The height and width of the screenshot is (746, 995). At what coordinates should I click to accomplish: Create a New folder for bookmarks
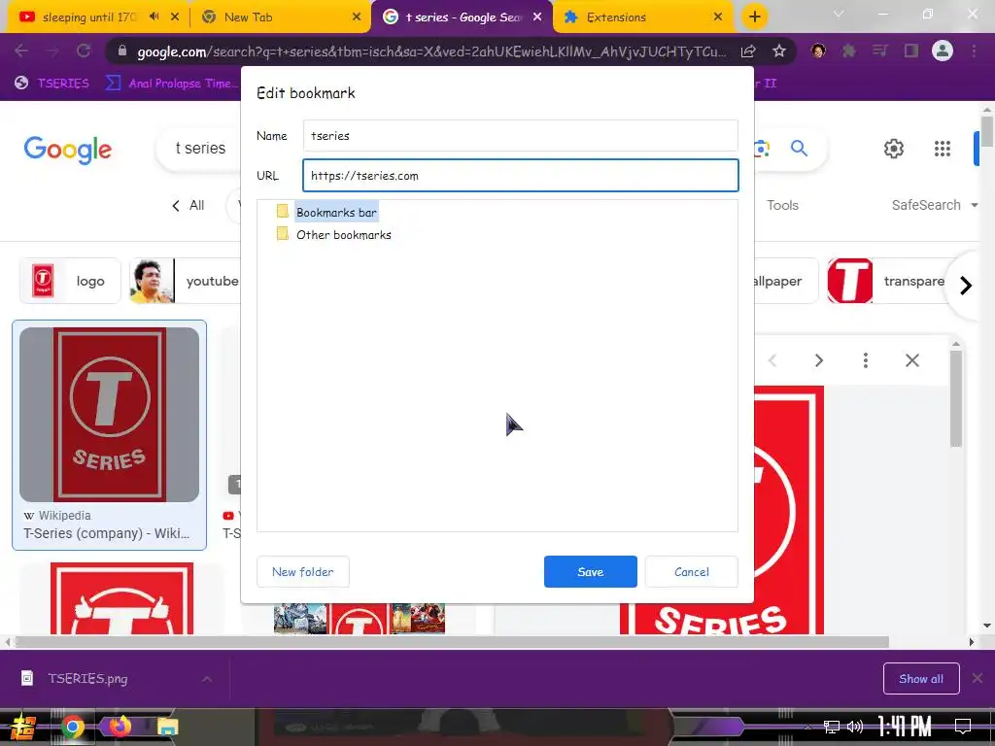[303, 571]
